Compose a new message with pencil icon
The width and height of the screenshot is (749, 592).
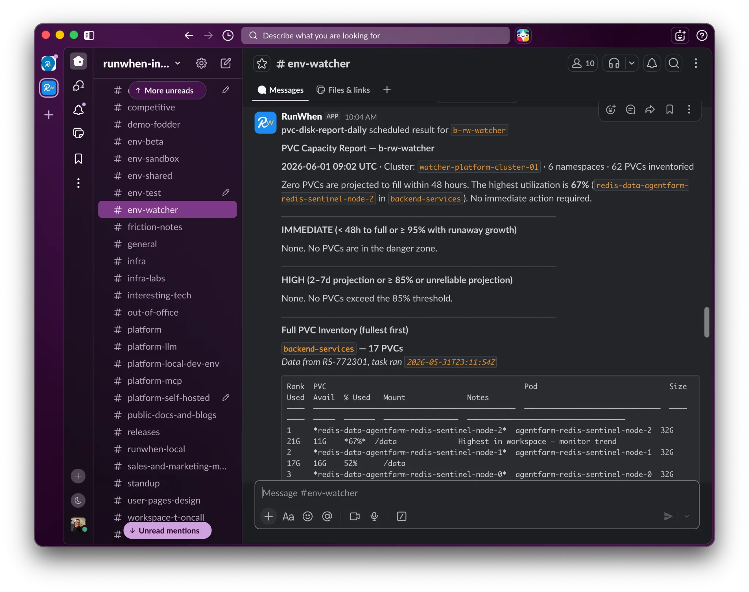(x=226, y=64)
